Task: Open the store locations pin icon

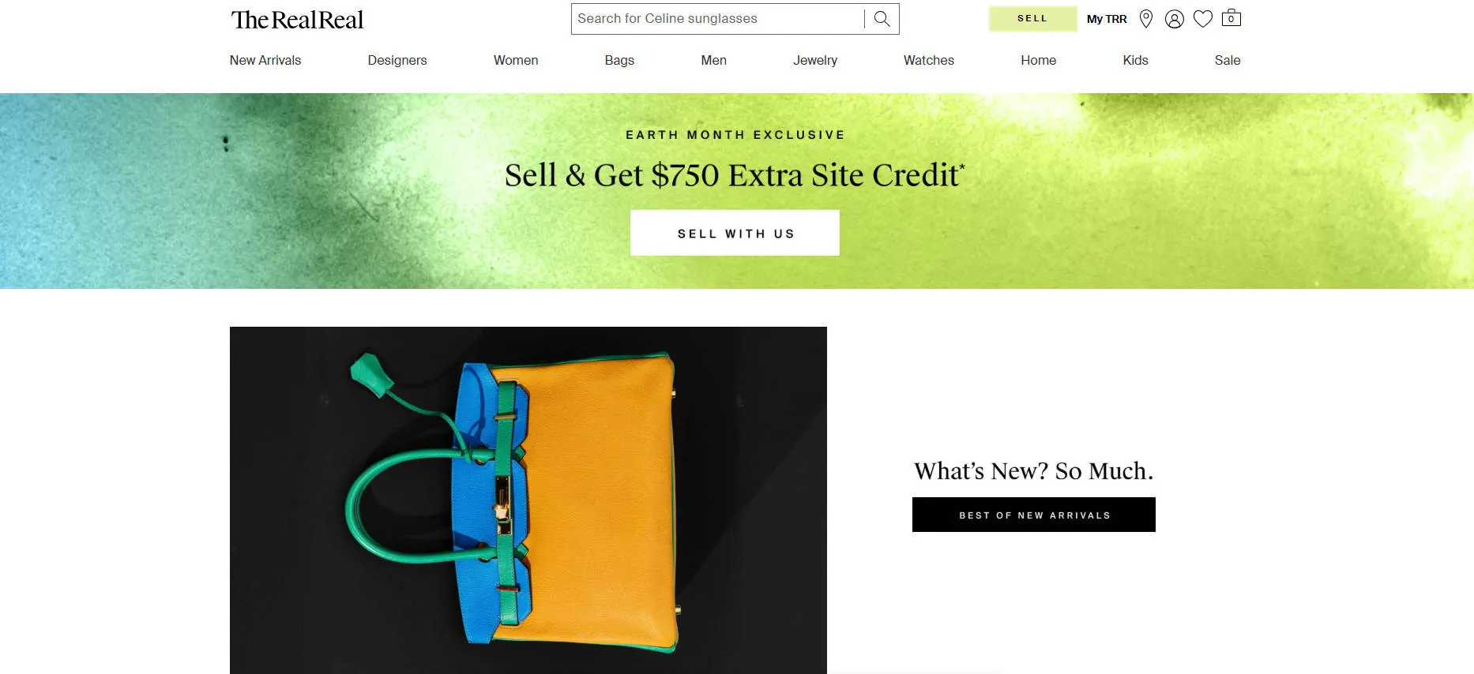Action: (1146, 19)
